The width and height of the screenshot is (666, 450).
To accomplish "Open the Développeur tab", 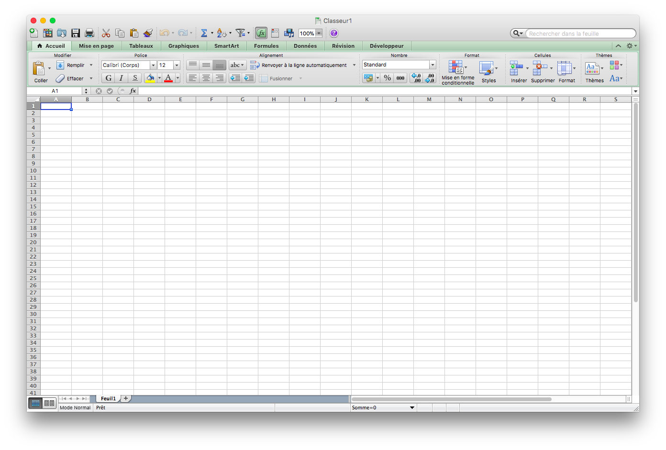I will coord(387,45).
